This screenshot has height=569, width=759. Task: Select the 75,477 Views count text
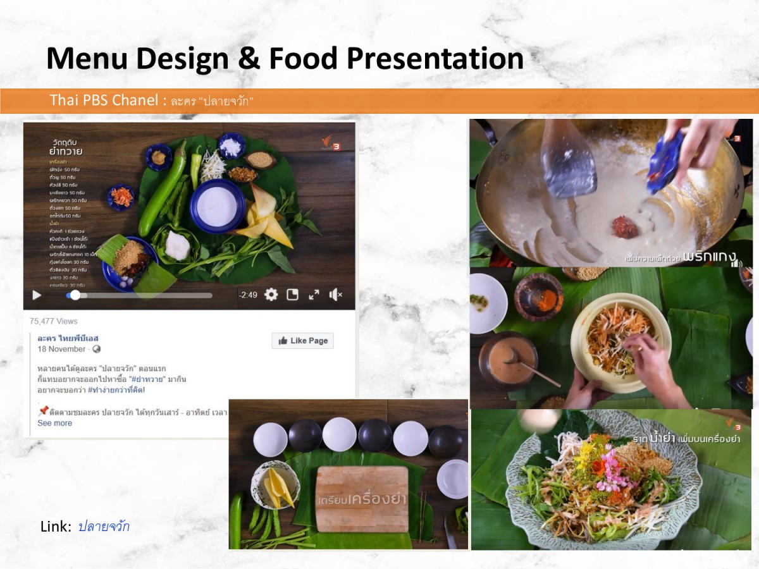click(x=54, y=321)
